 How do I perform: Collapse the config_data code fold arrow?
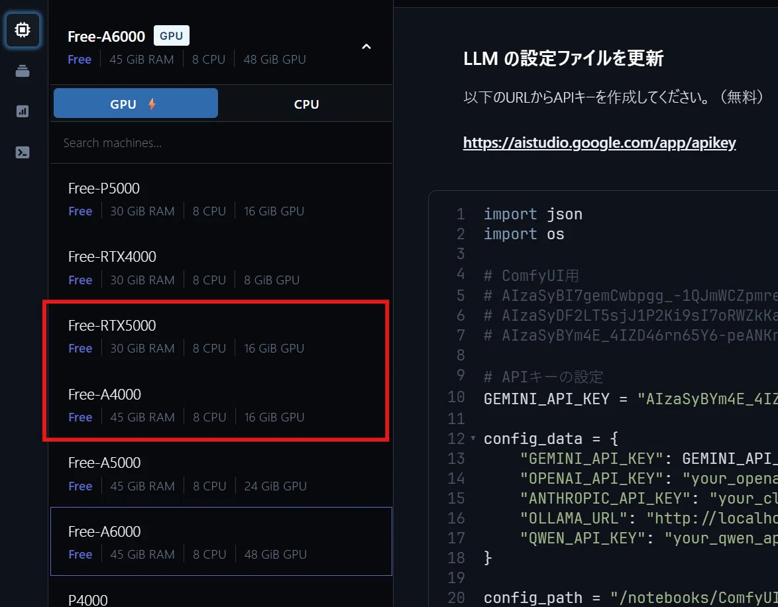pyautogui.click(x=473, y=438)
